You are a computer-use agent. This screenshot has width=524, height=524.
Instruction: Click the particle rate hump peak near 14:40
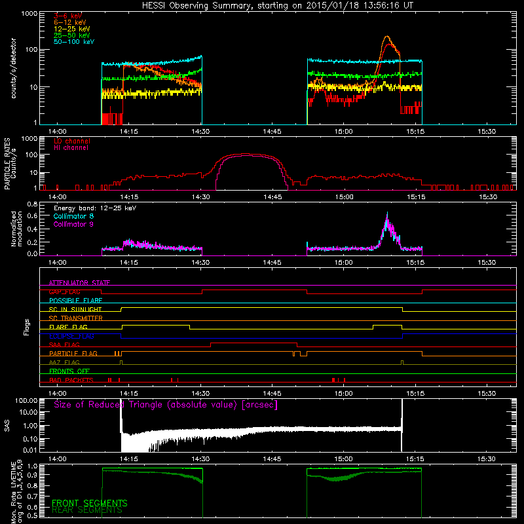coord(246,154)
